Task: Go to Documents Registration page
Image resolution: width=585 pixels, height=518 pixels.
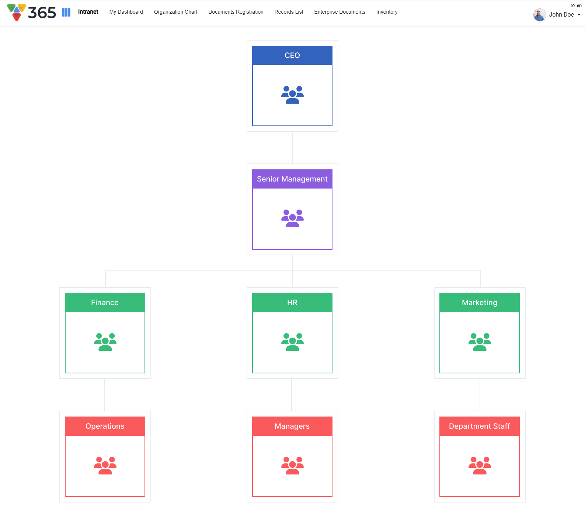Action: [236, 12]
